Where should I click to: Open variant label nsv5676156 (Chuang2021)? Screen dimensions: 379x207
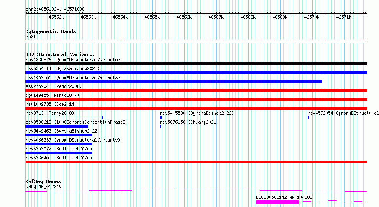point(189,122)
